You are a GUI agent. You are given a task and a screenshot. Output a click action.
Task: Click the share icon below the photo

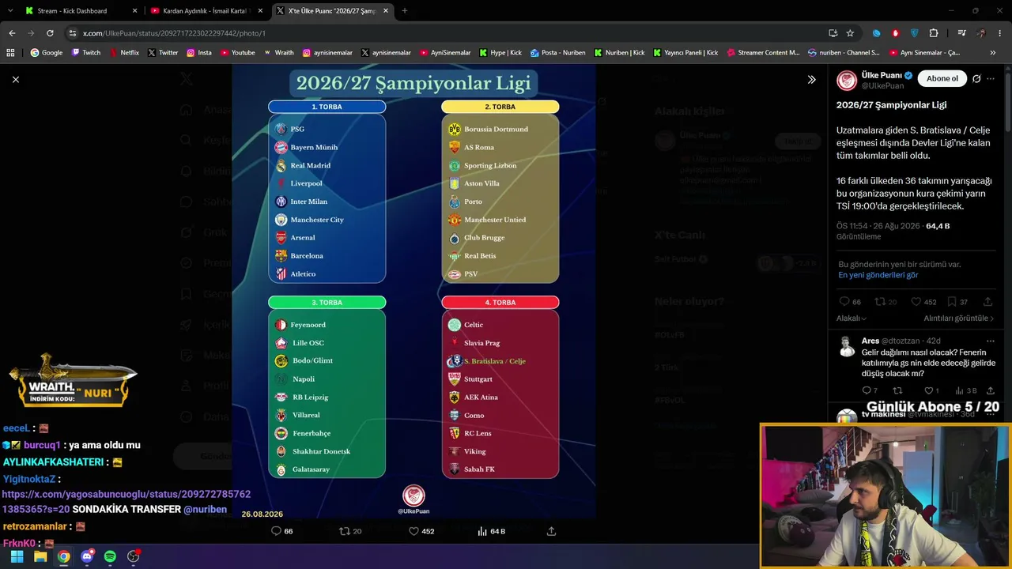point(551,531)
